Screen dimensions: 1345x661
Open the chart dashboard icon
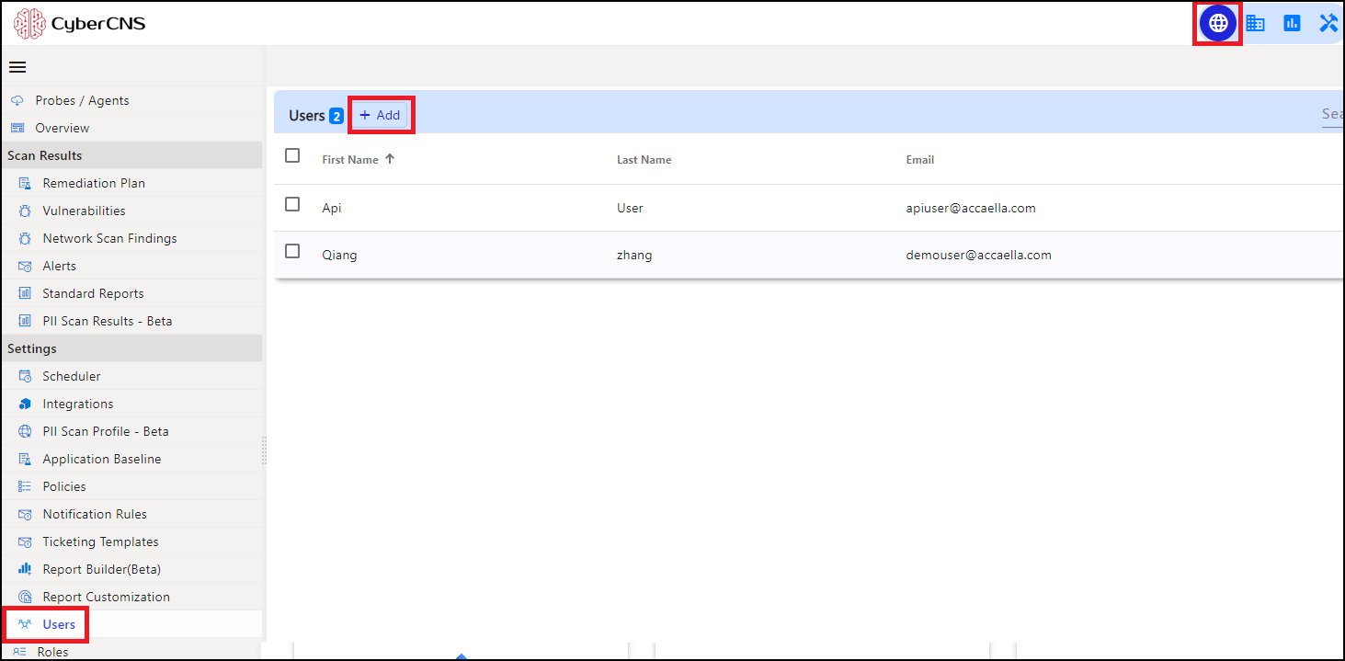pyautogui.click(x=1292, y=23)
